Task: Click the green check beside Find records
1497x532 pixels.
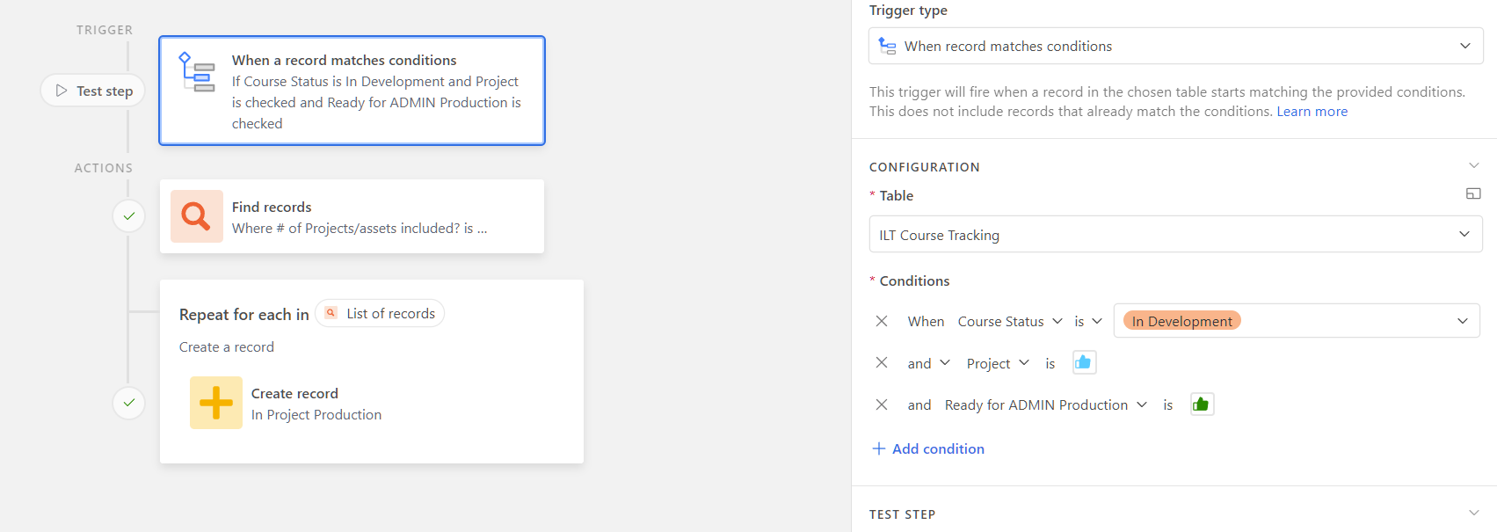Action: coord(129,215)
